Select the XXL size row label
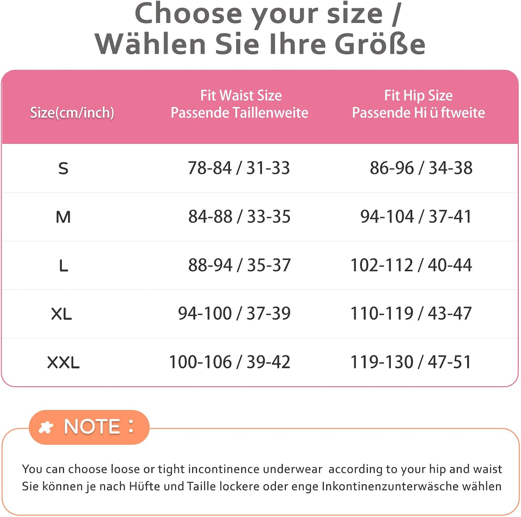 63,362
